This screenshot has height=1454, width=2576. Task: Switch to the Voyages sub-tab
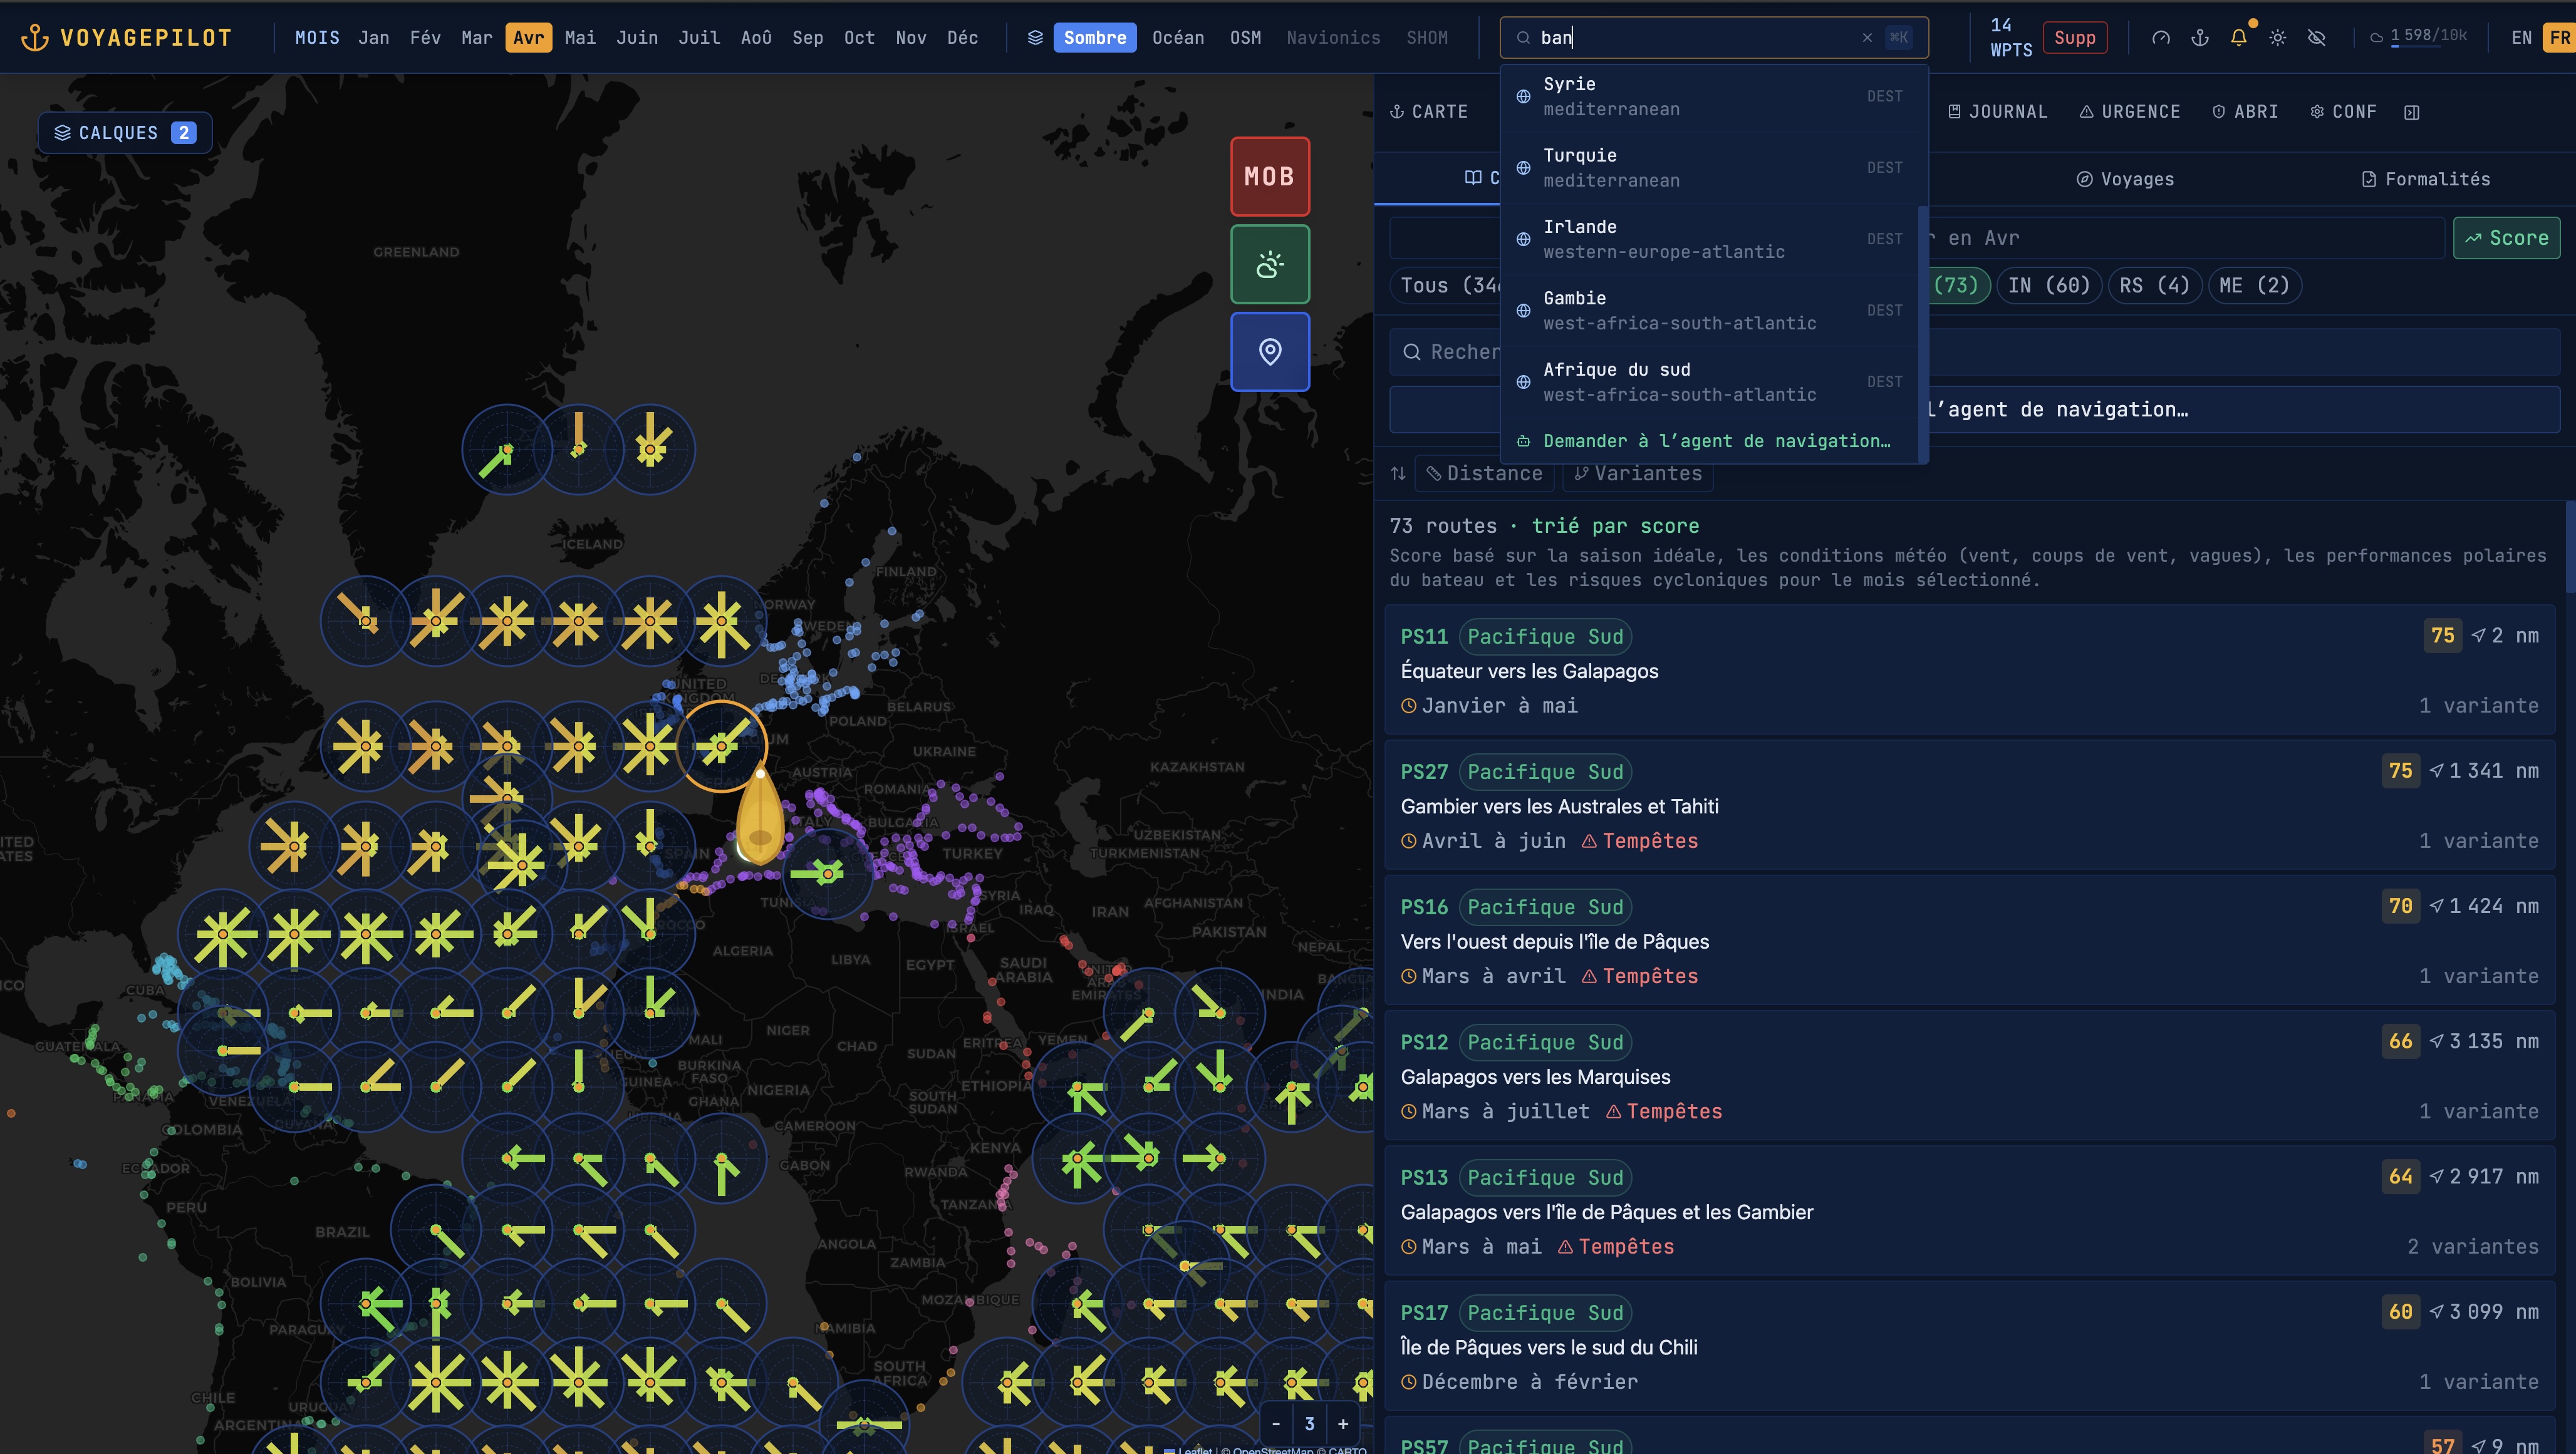2125,180
